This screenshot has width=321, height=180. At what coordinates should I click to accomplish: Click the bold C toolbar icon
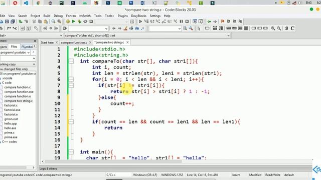[x=292, y=28]
